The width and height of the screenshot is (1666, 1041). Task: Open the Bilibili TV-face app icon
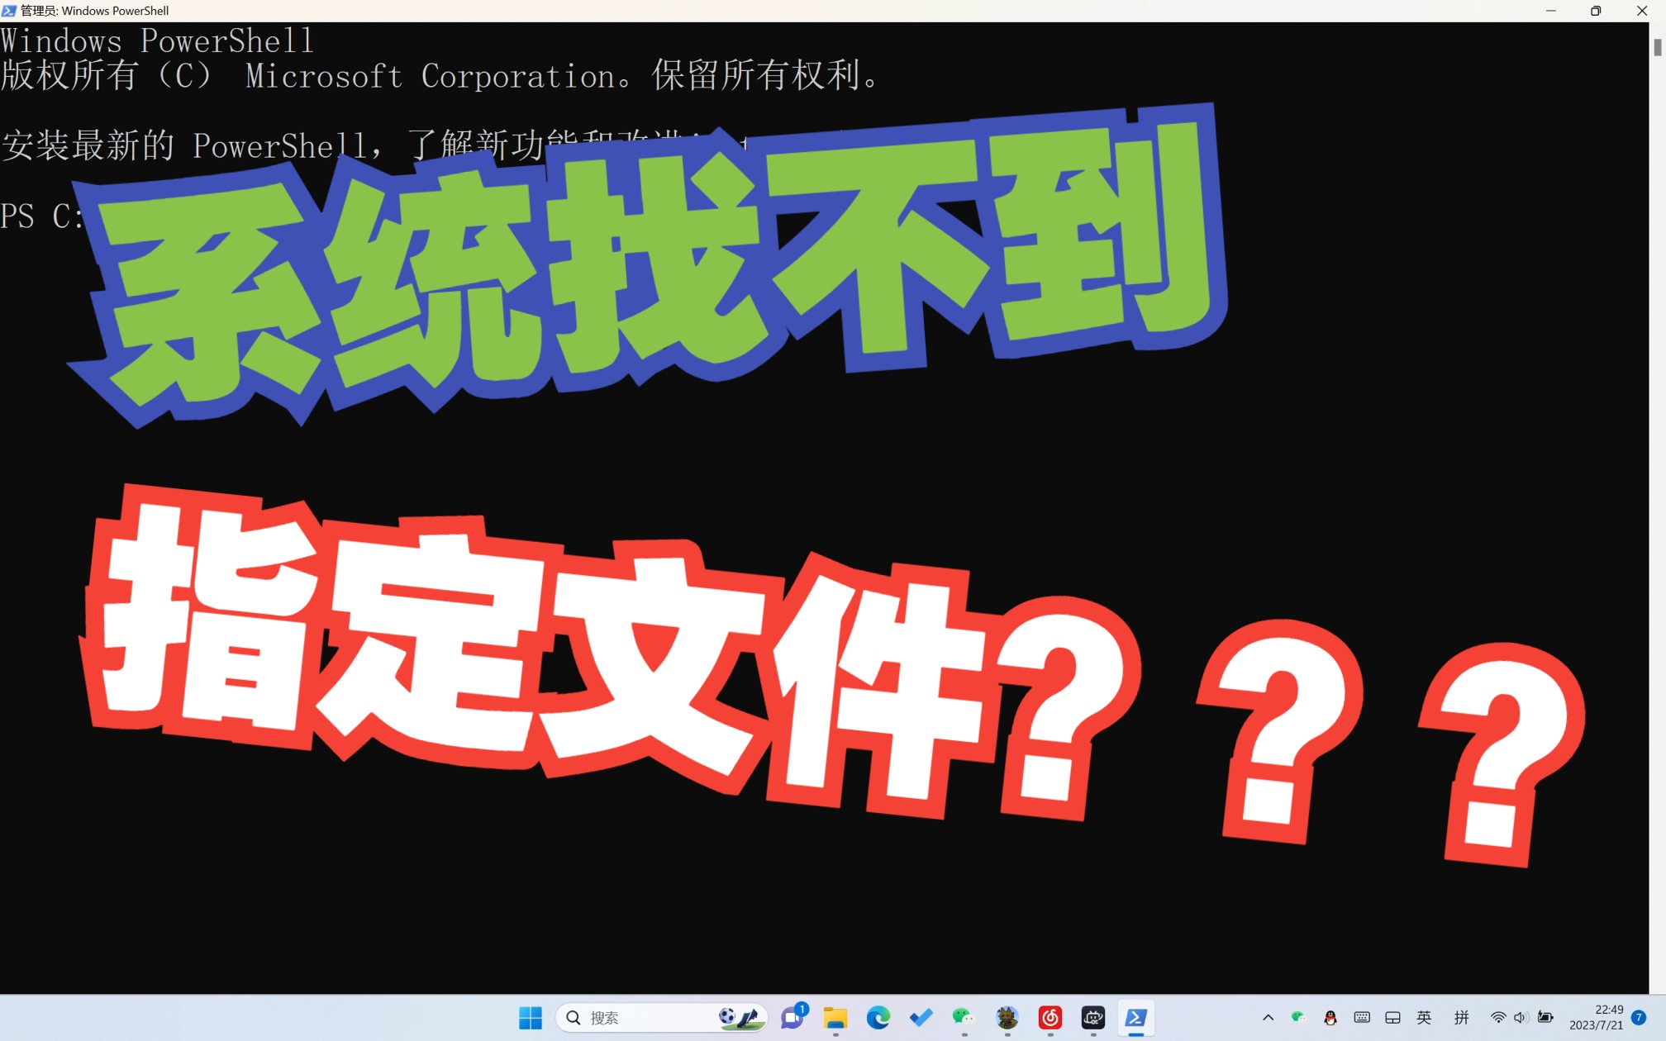tap(1093, 1018)
